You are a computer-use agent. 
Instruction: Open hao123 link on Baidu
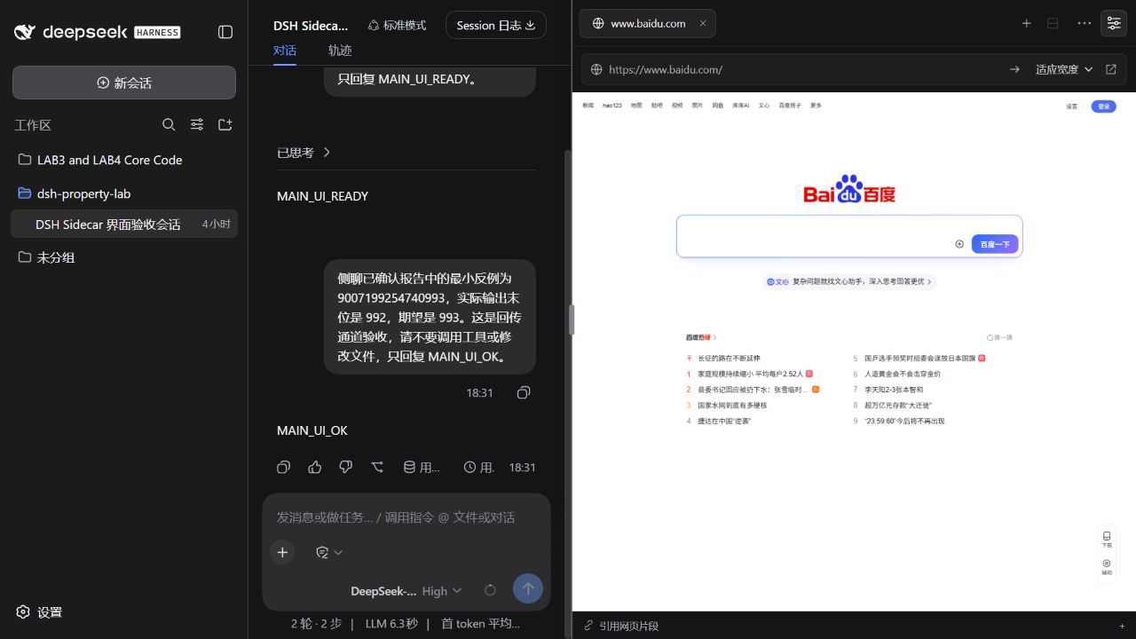point(612,106)
